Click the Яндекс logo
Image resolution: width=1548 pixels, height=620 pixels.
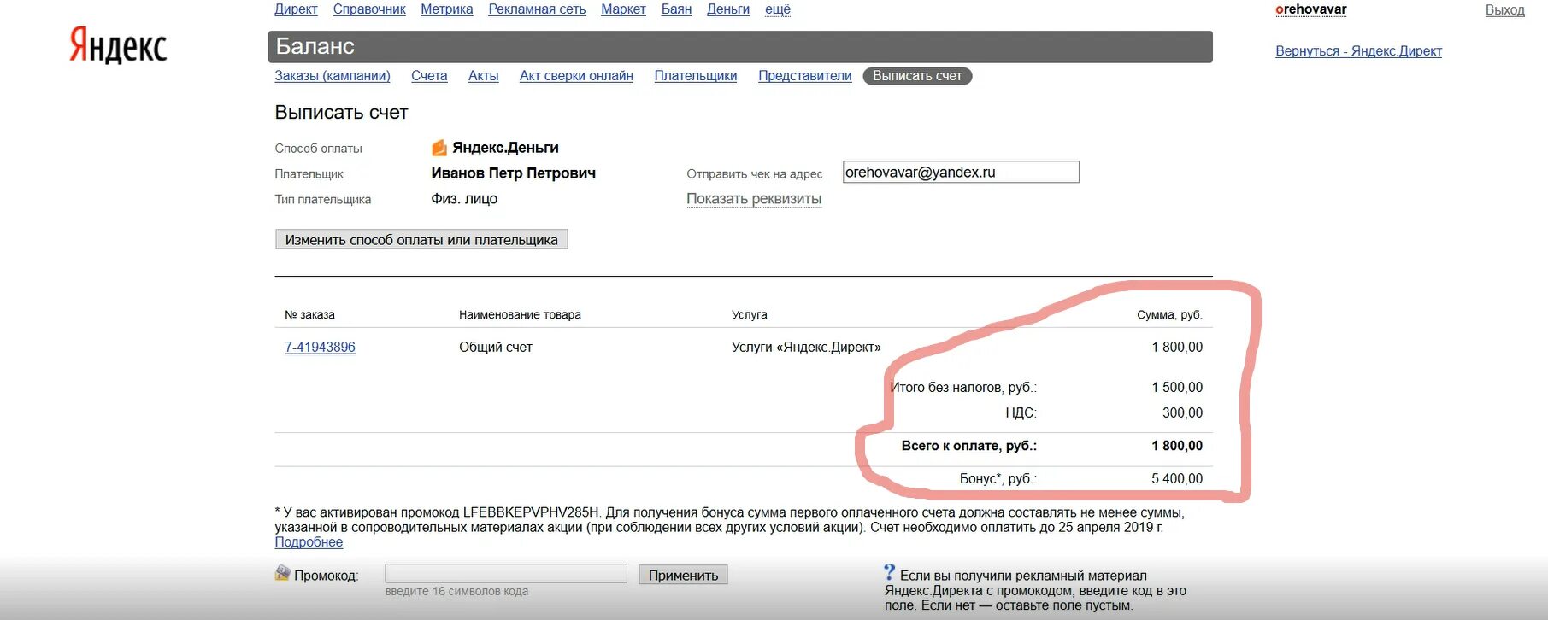(118, 44)
